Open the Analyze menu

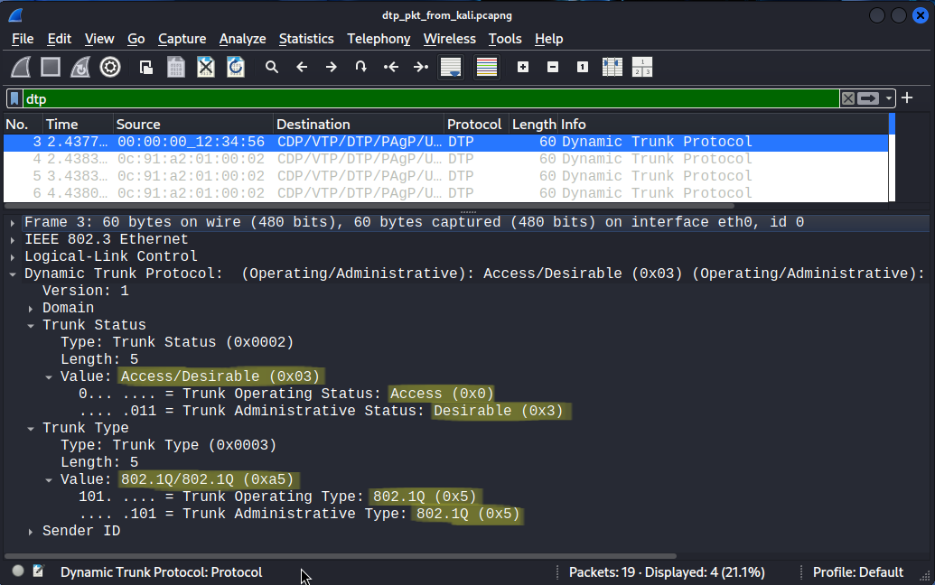242,39
